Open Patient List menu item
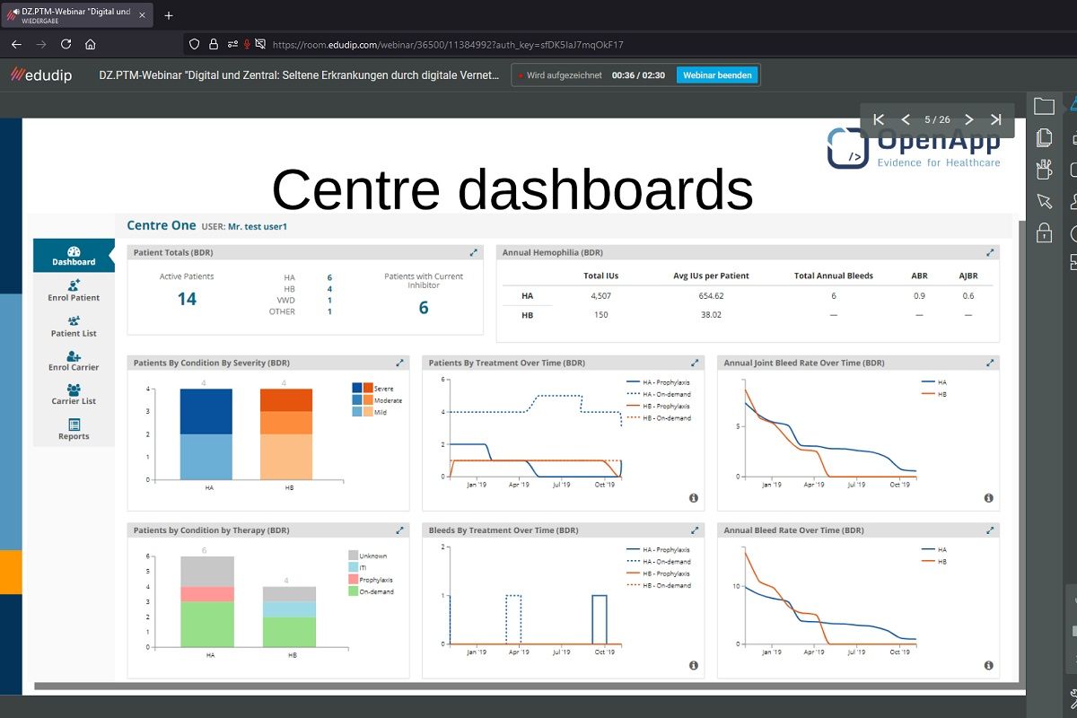Viewport: 1077px width, 718px height. pyautogui.click(x=74, y=325)
